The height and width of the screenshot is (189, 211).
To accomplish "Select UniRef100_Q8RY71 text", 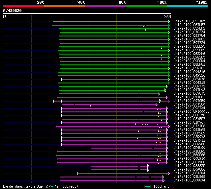I will (189, 86).
